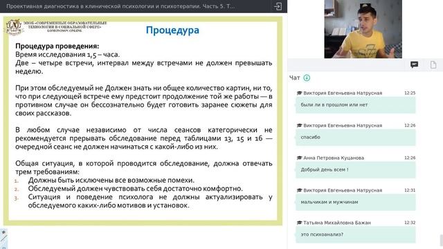The height and width of the screenshot is (249, 443).
Task: Click the name Виктория Евгеньевна Натрусная at 12:25
Action: [343, 93]
